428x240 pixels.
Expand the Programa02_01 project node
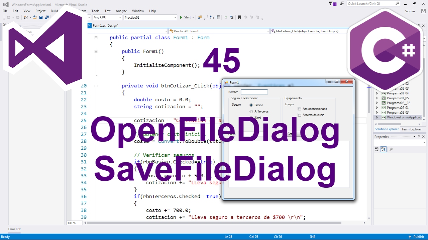click(377, 108)
